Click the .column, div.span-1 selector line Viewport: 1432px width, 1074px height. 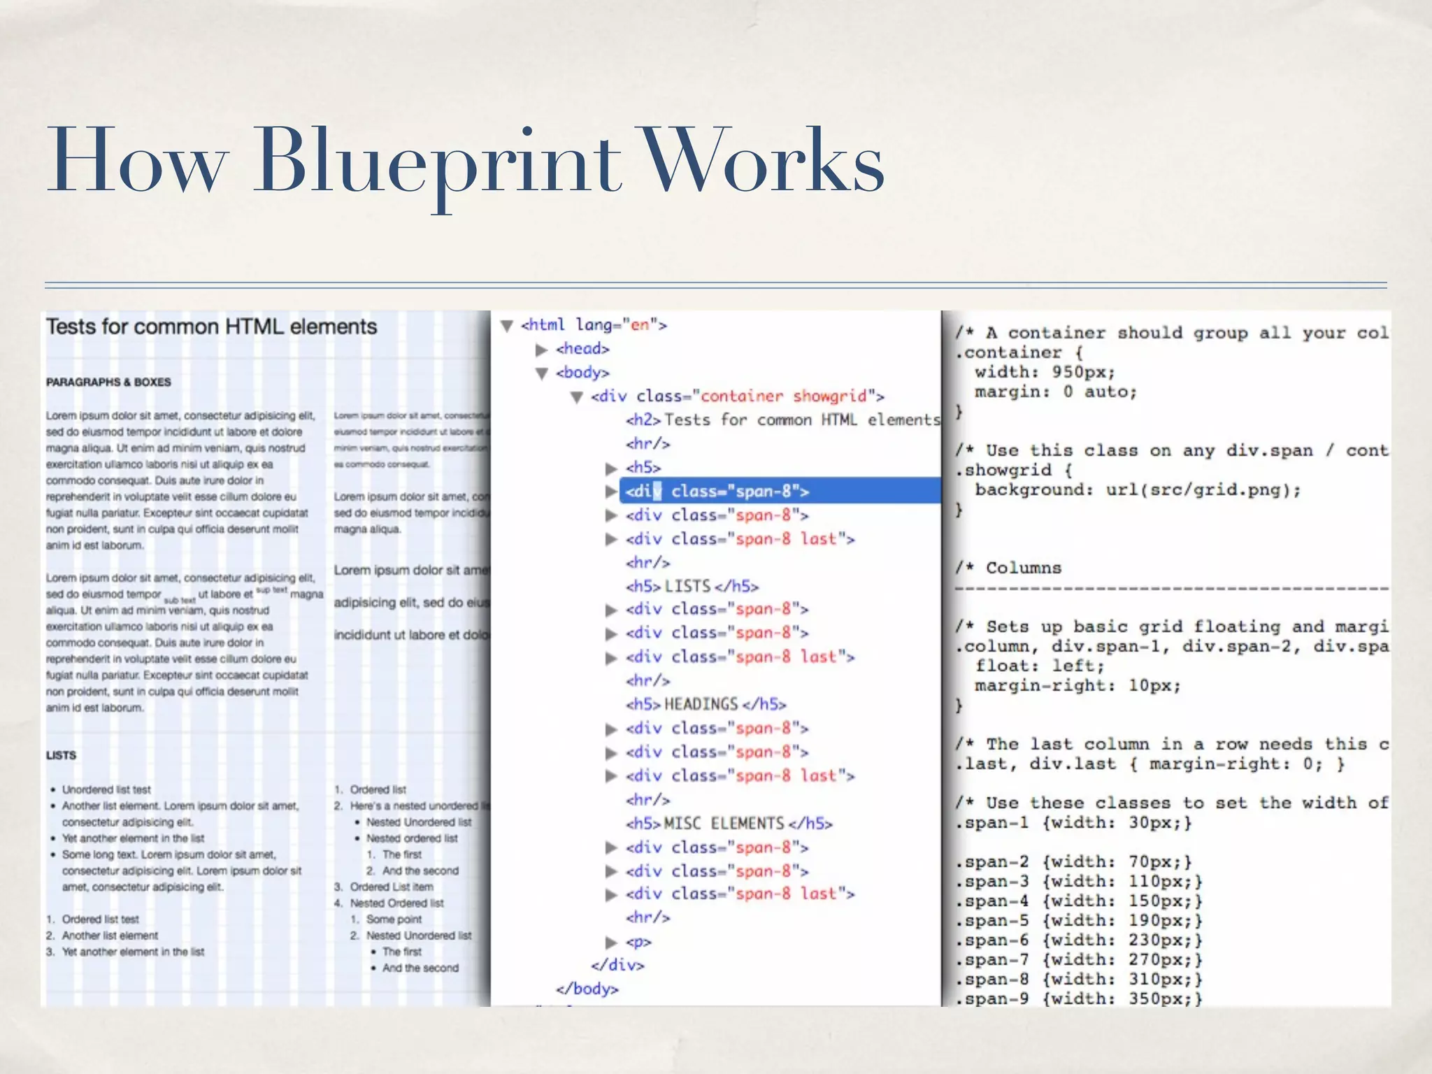[1172, 646]
